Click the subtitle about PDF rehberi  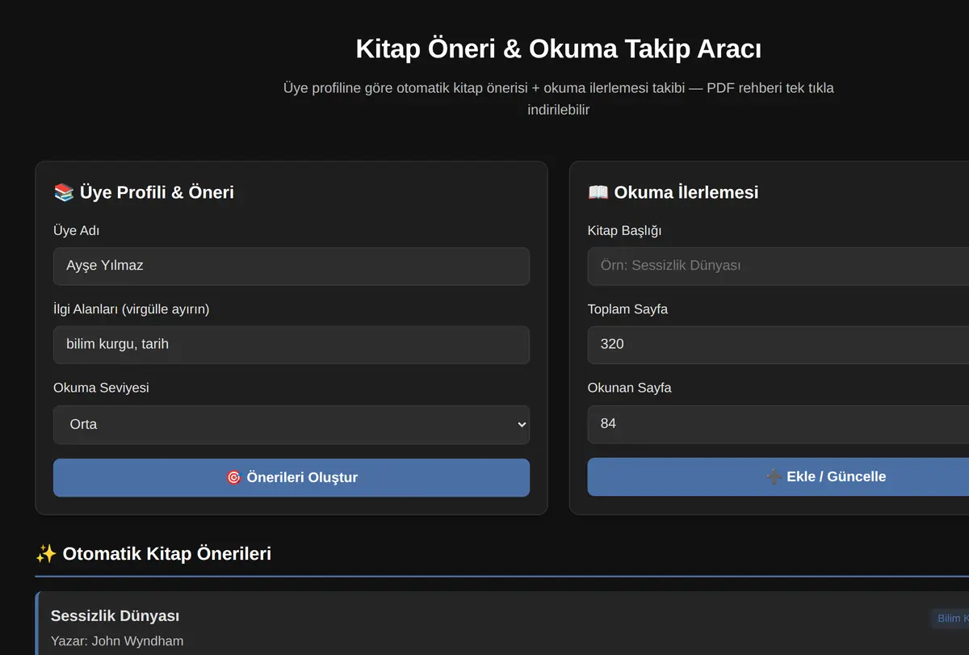click(559, 99)
